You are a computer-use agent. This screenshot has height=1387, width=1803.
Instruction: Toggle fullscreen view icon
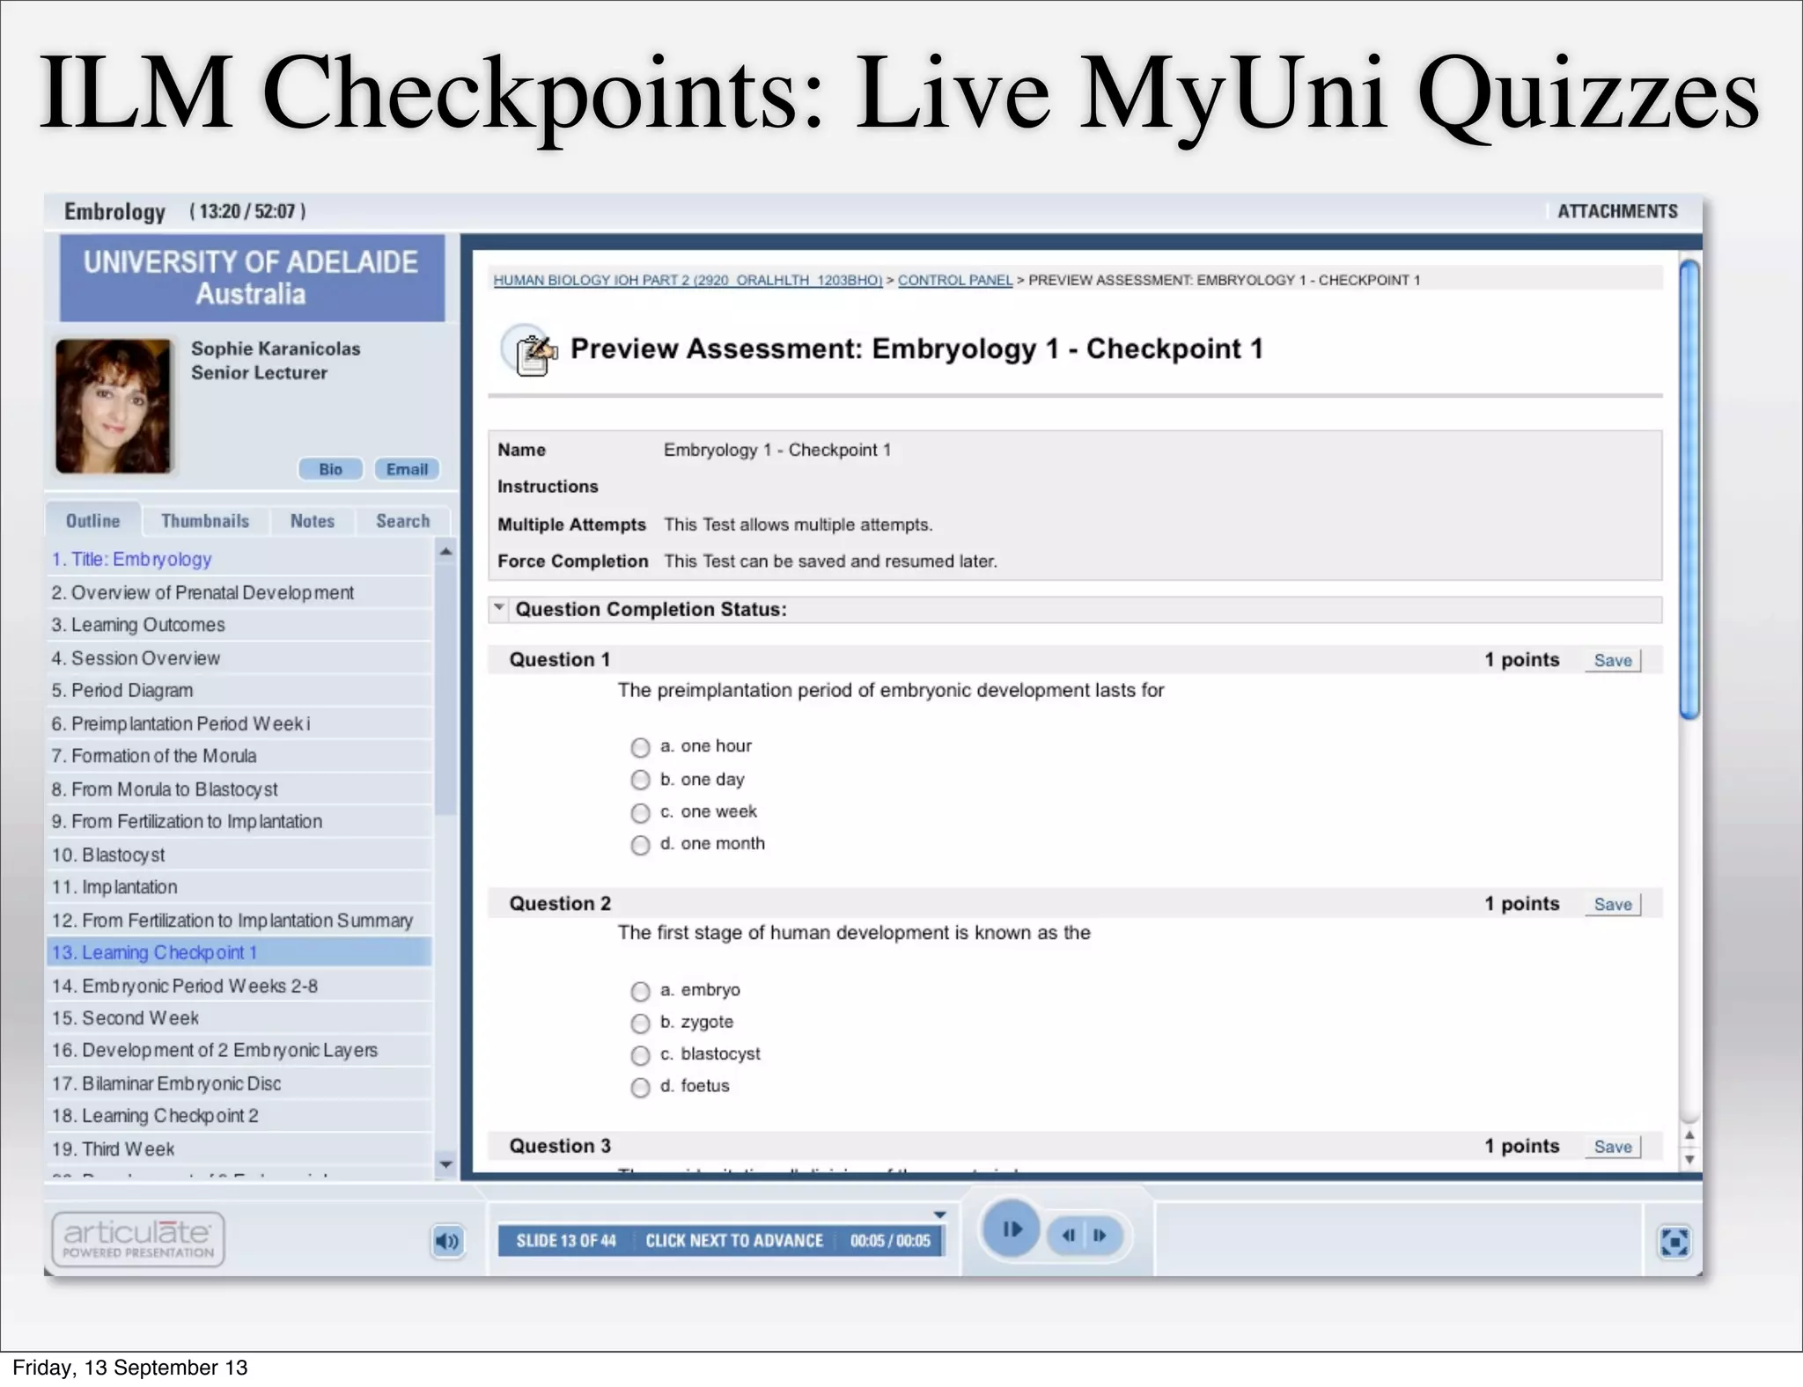tap(1674, 1243)
